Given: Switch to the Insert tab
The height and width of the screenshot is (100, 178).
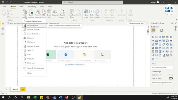Looking at the screenshot, I should pyautogui.click(x=22, y=7).
